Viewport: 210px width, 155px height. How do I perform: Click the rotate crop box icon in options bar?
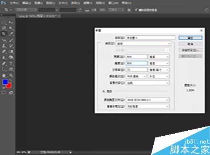[80, 10]
